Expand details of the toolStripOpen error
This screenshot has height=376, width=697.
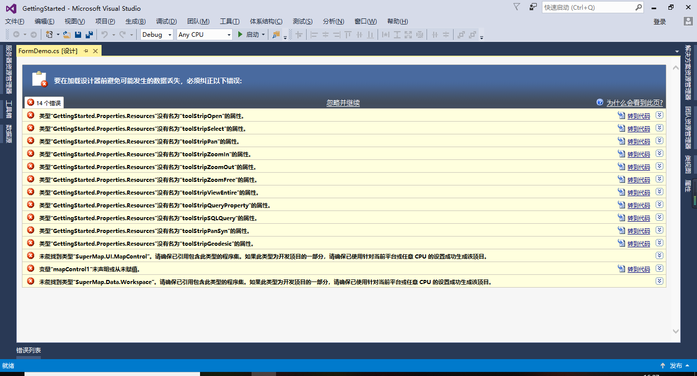point(659,115)
